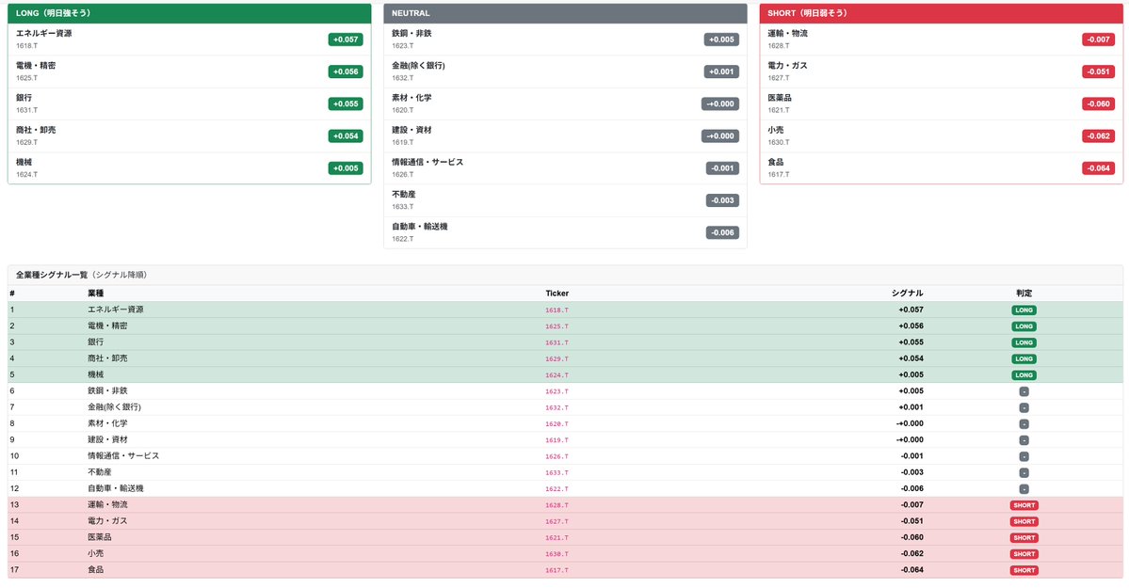Viewport: 1129px width, 588px height.
Task: Select 鉄鋼・非鉄 in table row 6
Action: [108, 390]
